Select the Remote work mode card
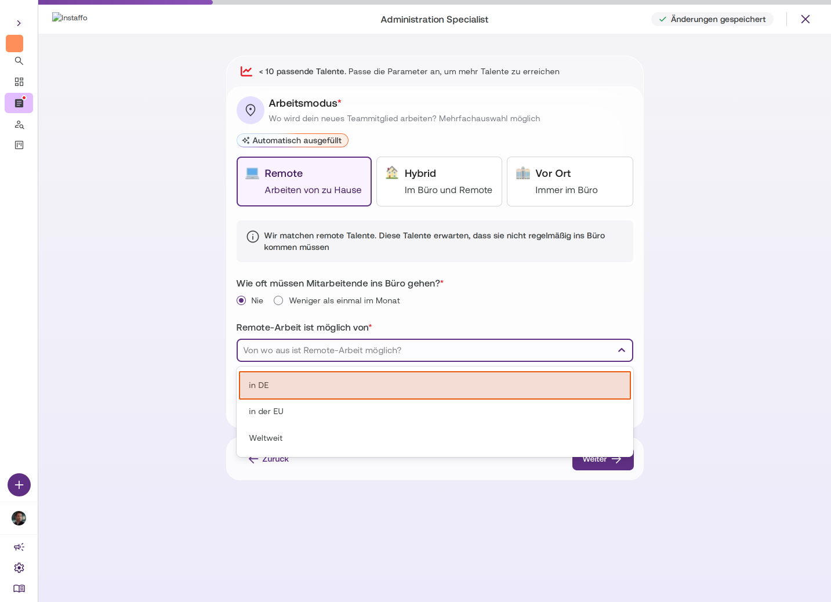This screenshot has height=602, width=831. 304,182
